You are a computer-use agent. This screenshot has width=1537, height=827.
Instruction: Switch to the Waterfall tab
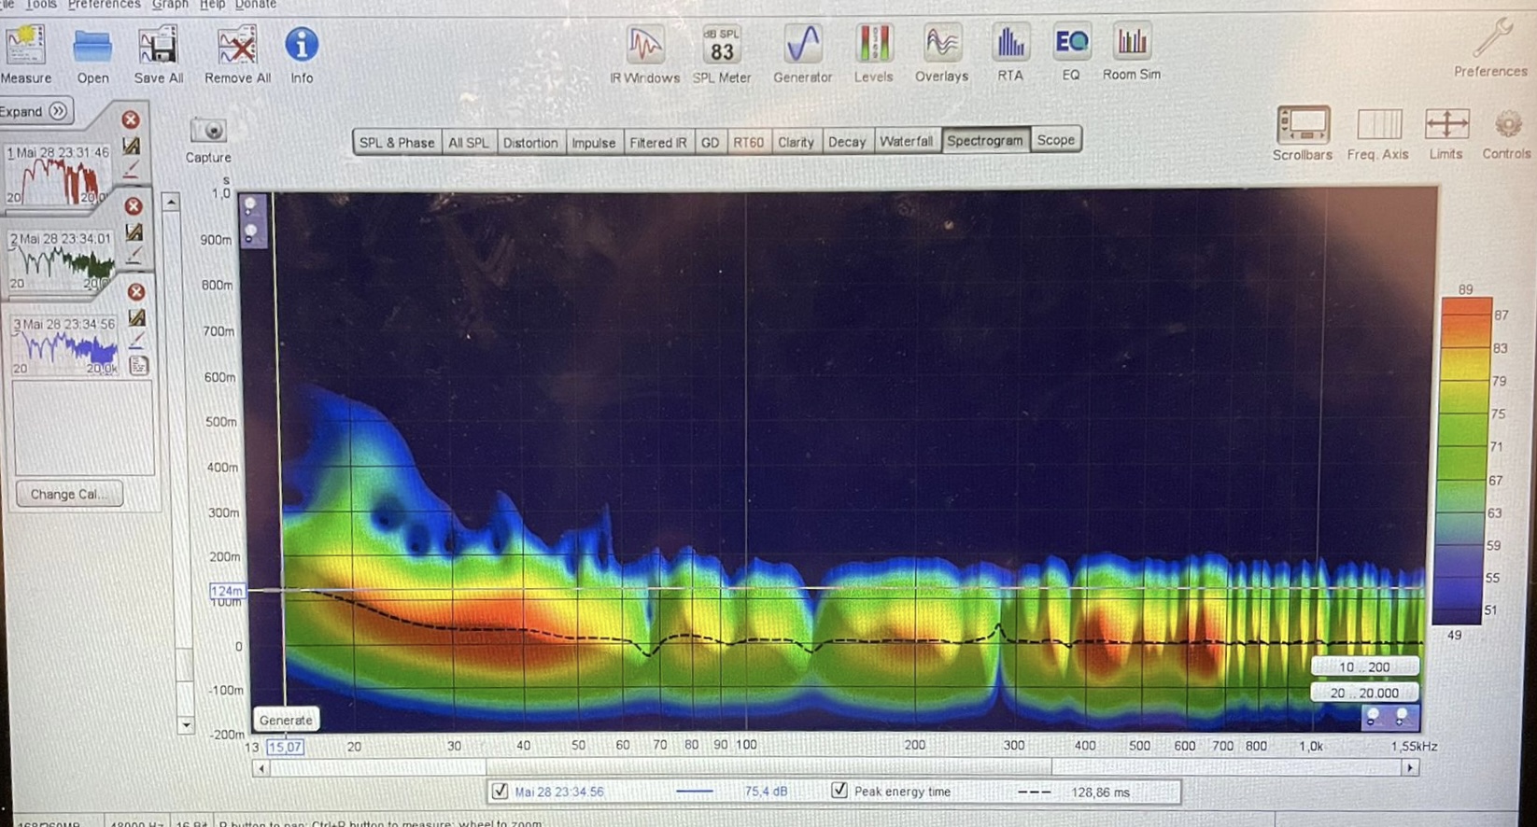coord(906,142)
